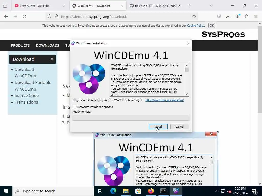The image size is (262, 196).
Task: Open the Download Portable WinCDEmu link
Action: [x=33, y=86]
